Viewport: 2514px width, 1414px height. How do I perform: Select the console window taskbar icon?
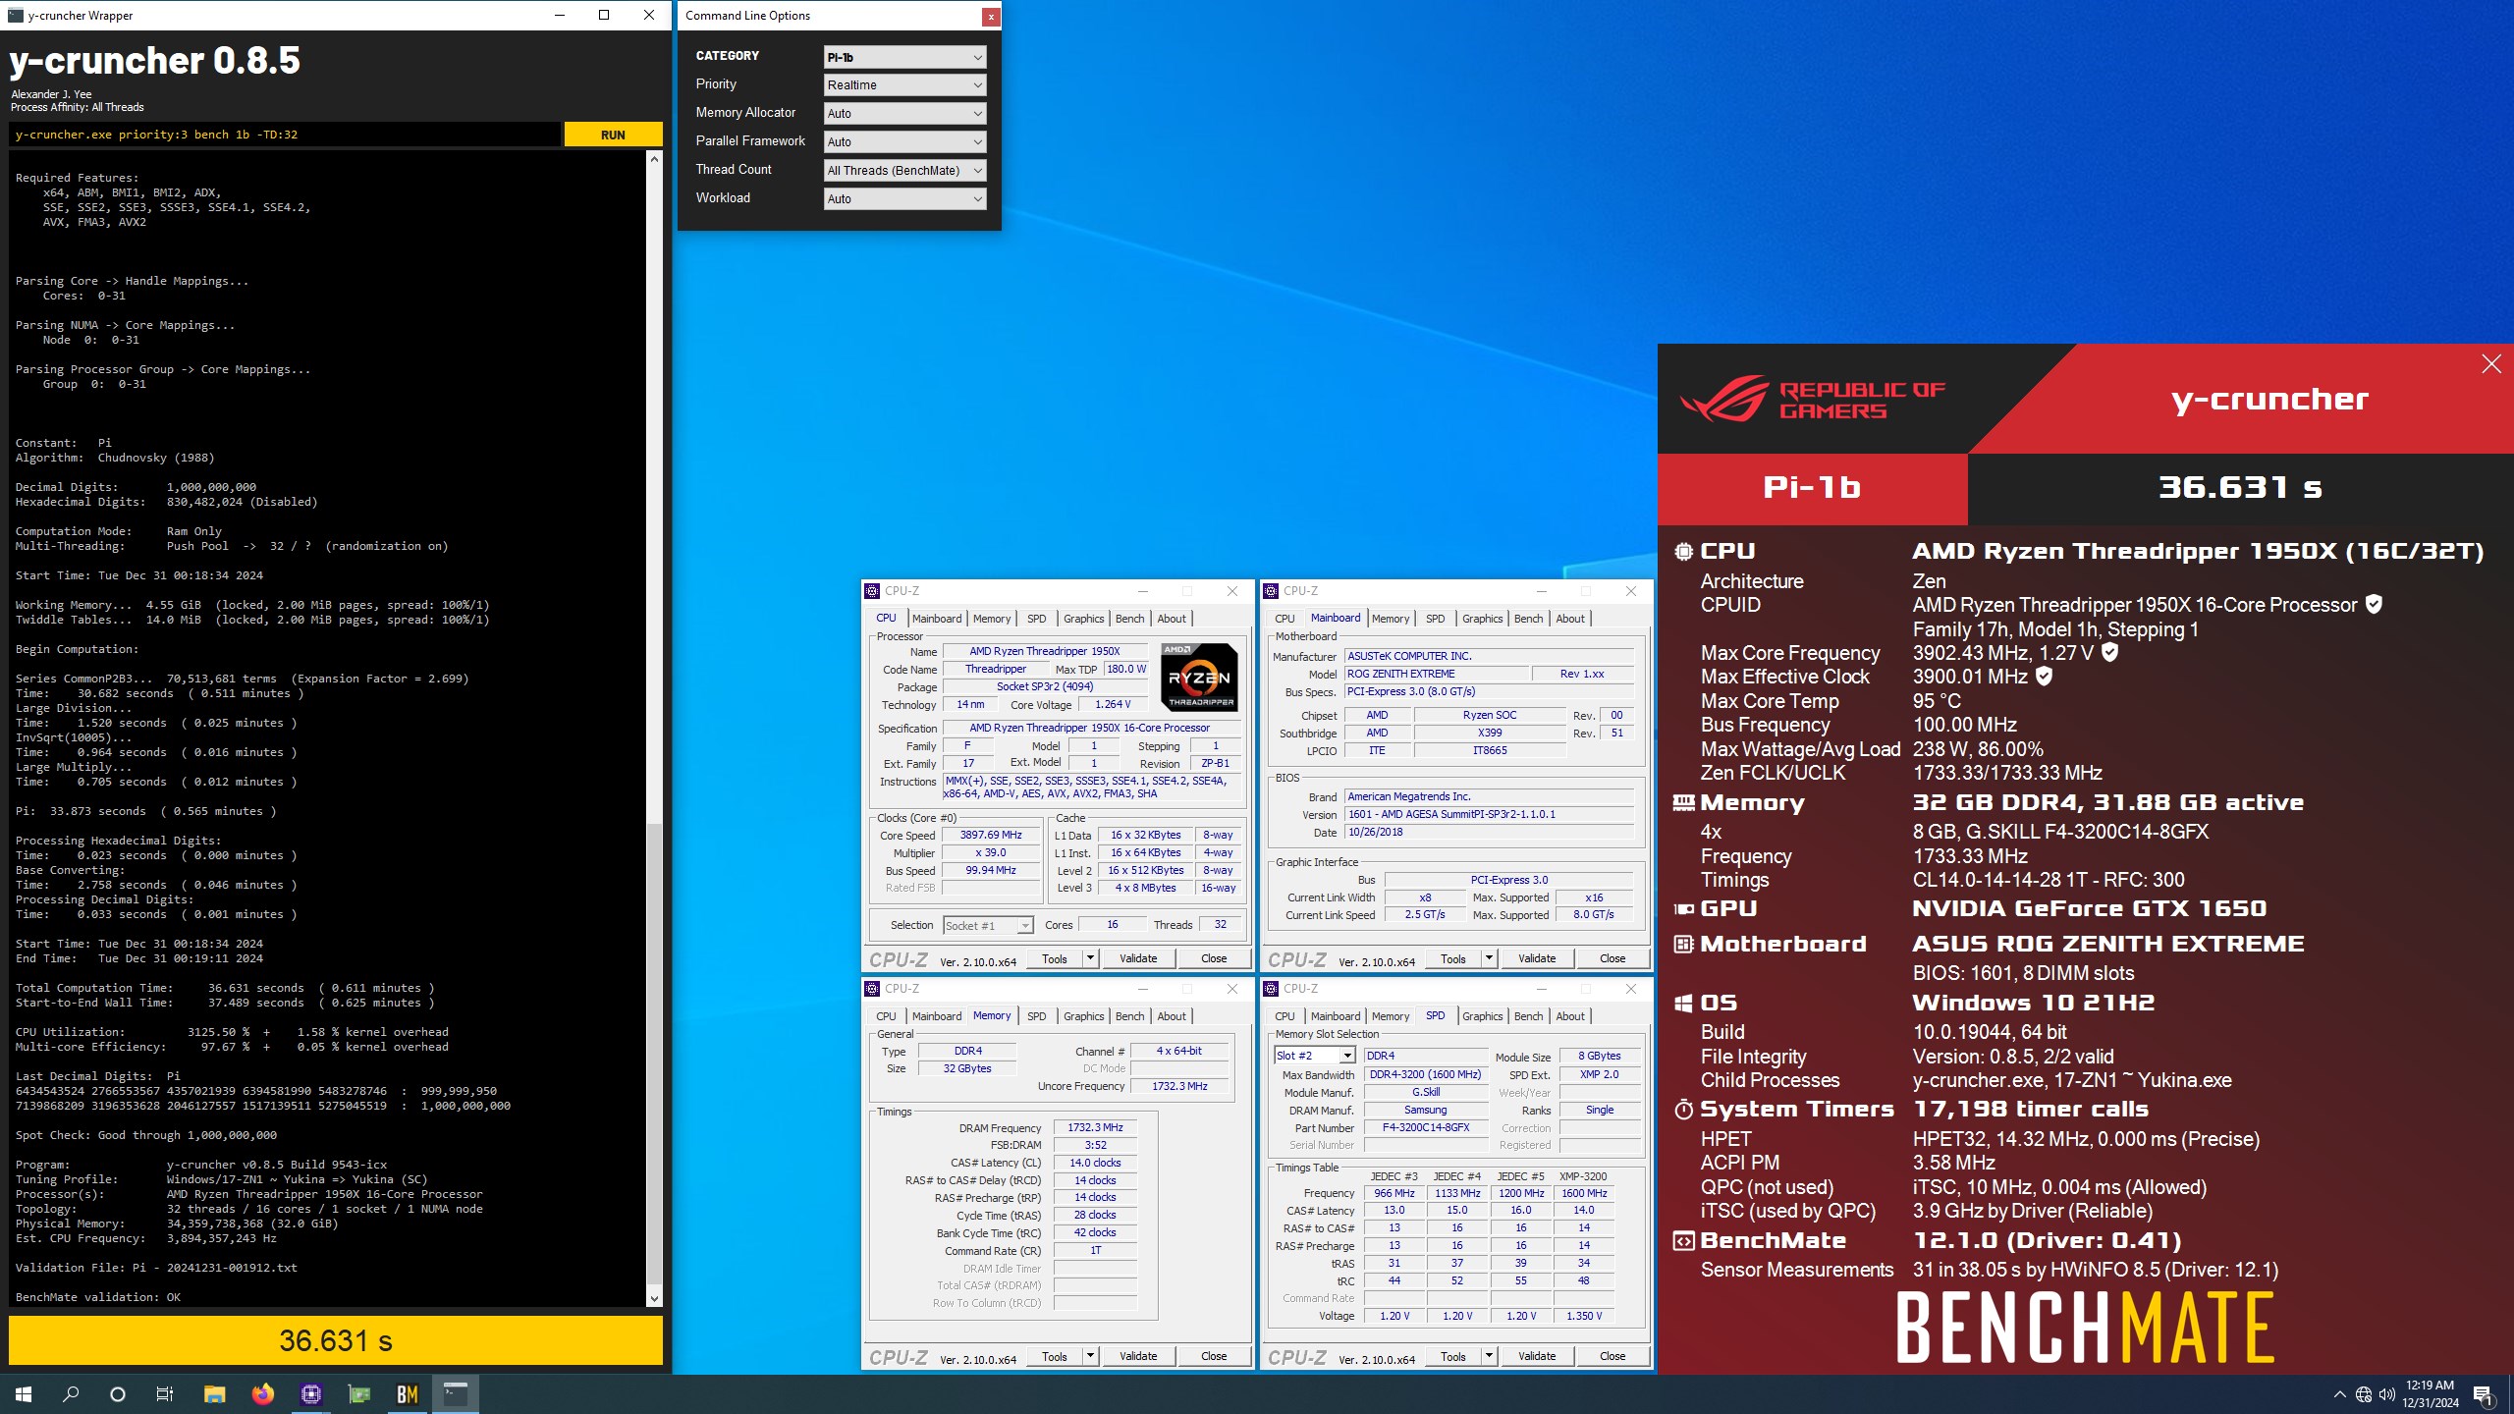pyautogui.click(x=456, y=1394)
